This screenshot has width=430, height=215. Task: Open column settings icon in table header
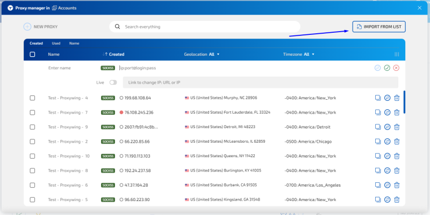(397, 54)
